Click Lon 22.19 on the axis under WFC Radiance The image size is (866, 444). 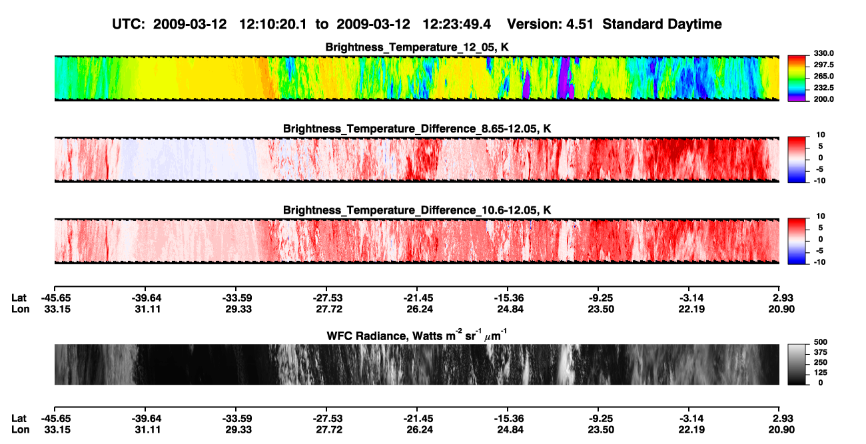coord(691,429)
